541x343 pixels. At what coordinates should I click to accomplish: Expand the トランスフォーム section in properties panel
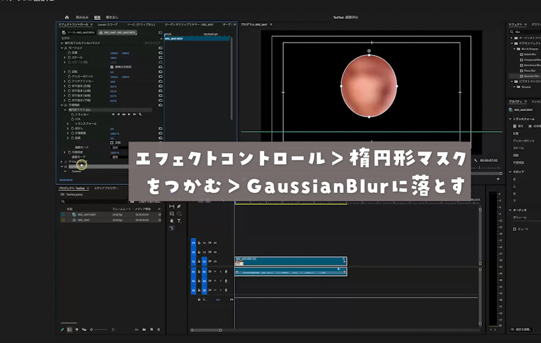510,119
